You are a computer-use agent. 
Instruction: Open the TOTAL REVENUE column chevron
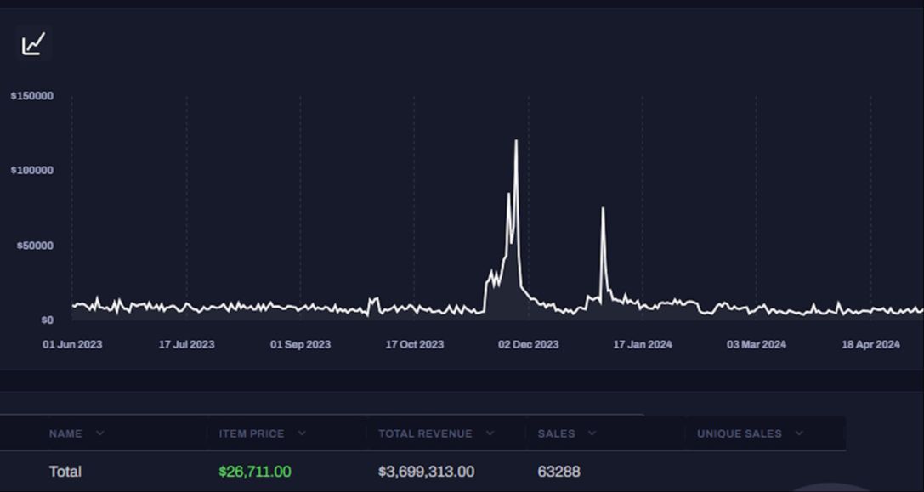tap(490, 433)
